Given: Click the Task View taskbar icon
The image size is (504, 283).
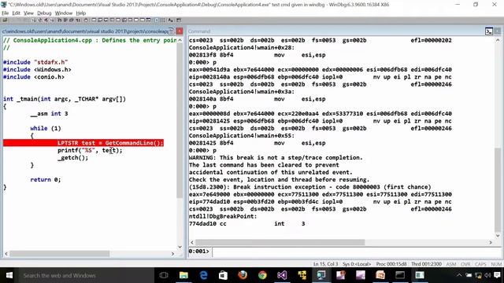Looking at the screenshot, I should (x=164, y=275).
